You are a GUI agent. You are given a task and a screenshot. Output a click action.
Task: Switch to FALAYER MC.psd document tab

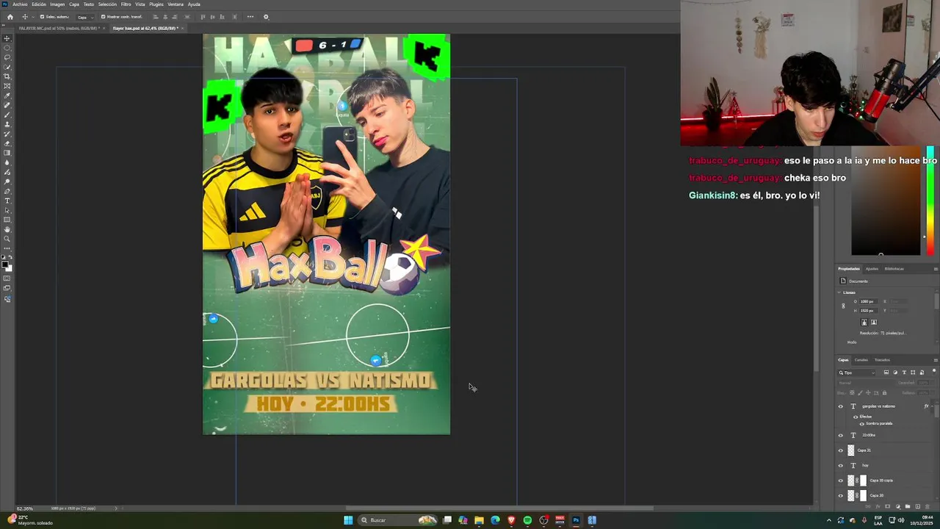point(59,28)
